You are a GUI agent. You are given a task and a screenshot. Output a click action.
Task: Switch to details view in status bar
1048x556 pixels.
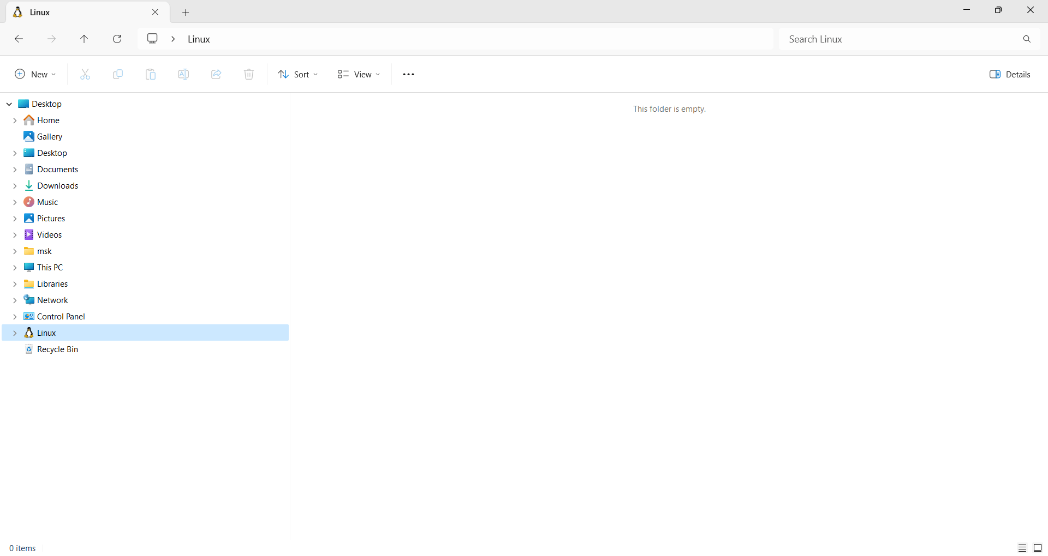click(x=1022, y=548)
